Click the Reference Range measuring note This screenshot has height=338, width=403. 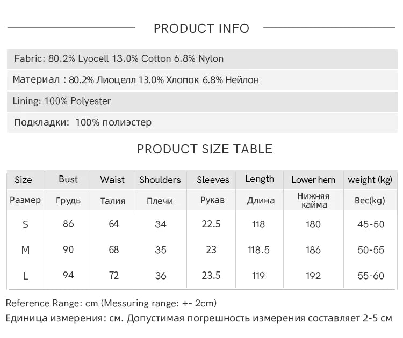(111, 303)
